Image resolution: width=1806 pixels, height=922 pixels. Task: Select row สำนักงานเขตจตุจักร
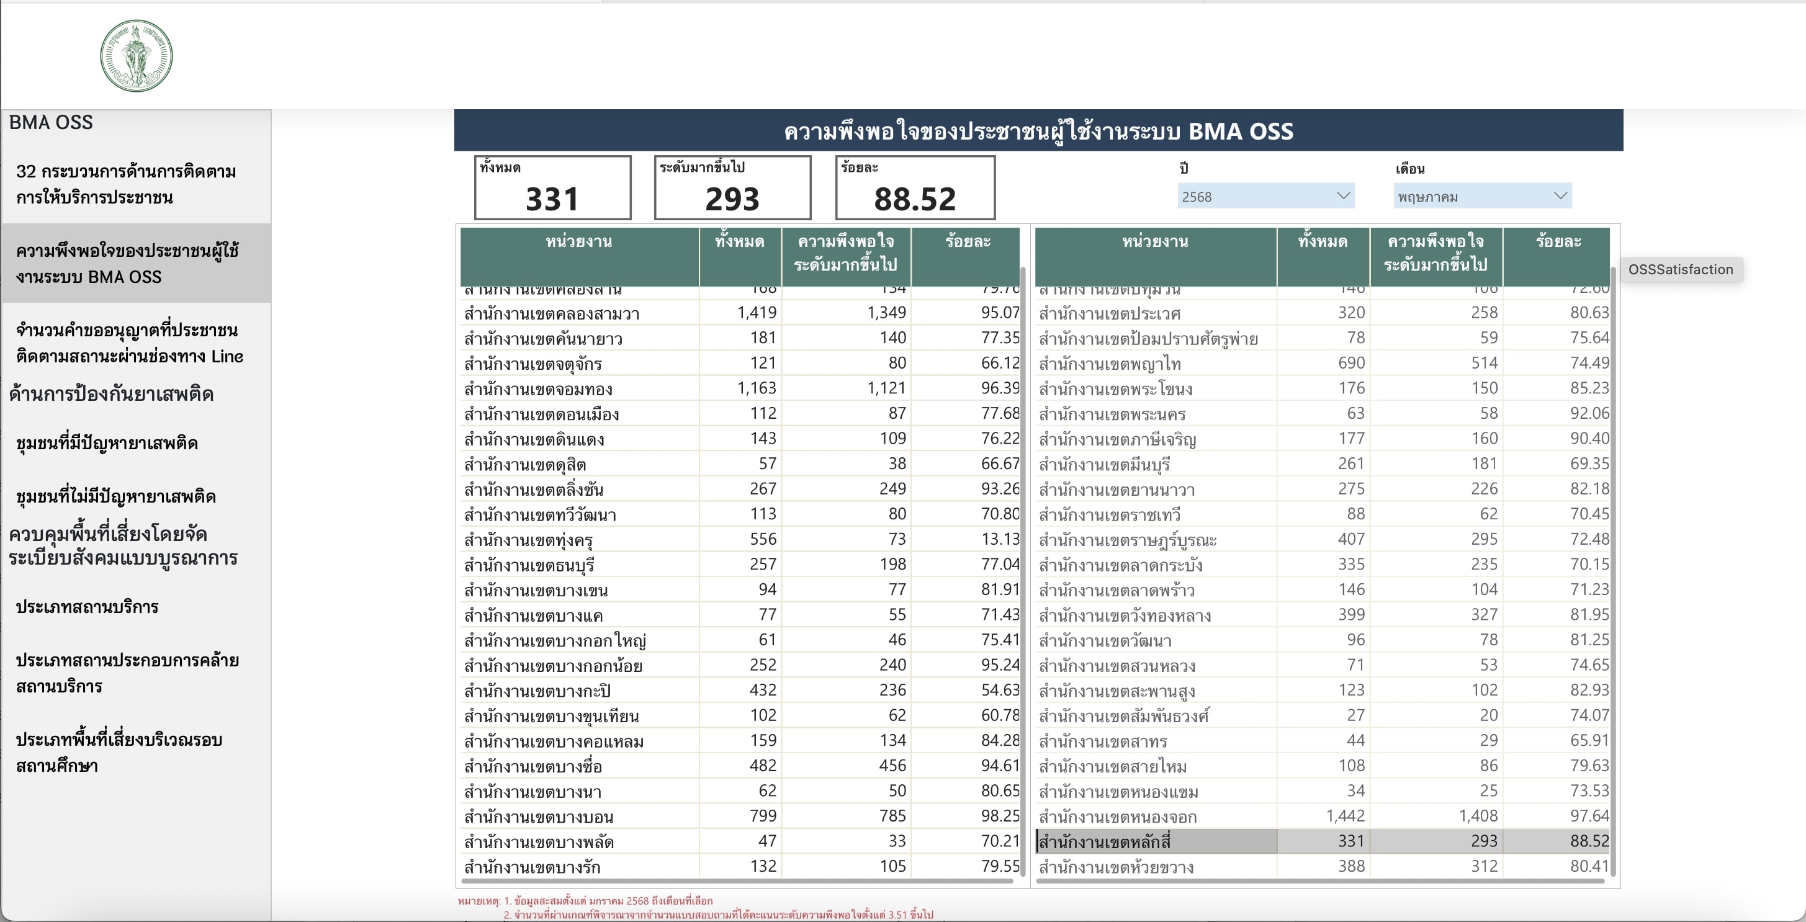tap(740, 363)
